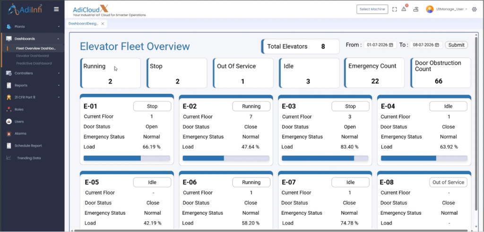Open the Roles menu item
Viewport: 484px width, 232px height.
click(x=19, y=109)
